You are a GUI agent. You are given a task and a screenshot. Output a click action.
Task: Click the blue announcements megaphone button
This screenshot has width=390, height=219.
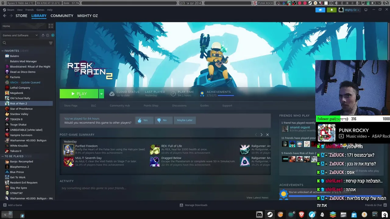pos(320,10)
